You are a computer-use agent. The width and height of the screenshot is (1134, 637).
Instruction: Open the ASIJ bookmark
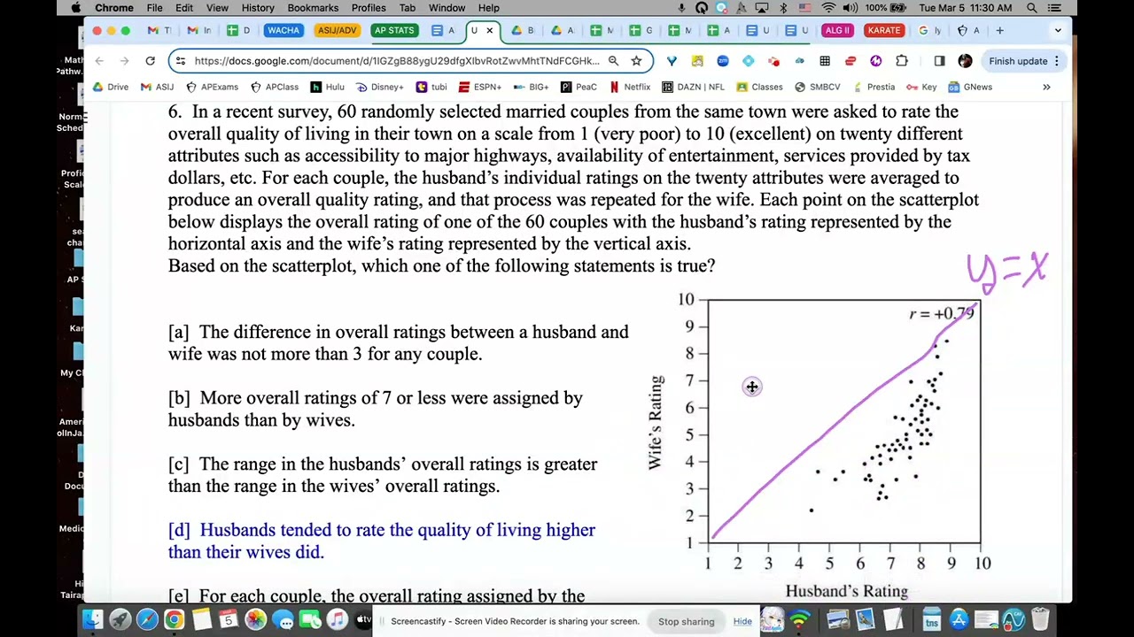pyautogui.click(x=157, y=87)
